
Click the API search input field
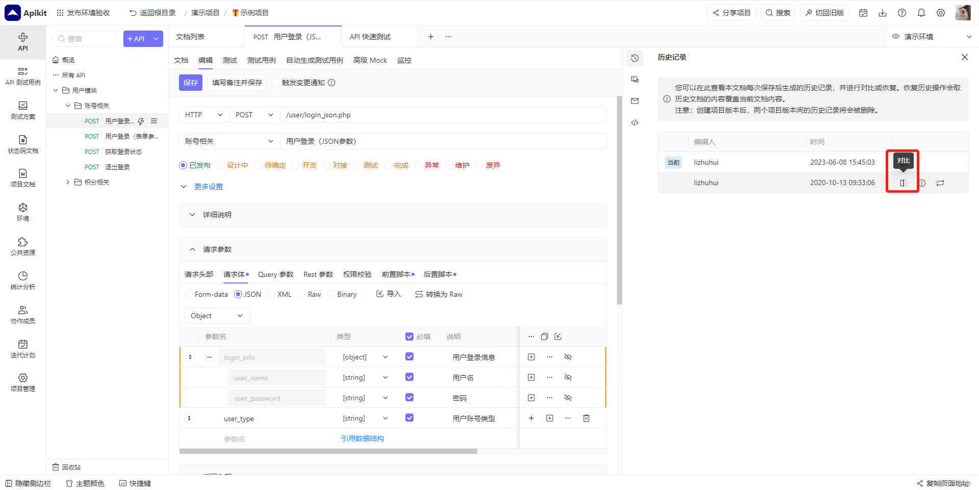[x=85, y=39]
